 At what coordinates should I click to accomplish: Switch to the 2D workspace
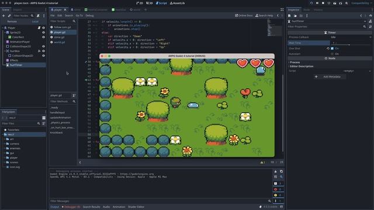140,3
